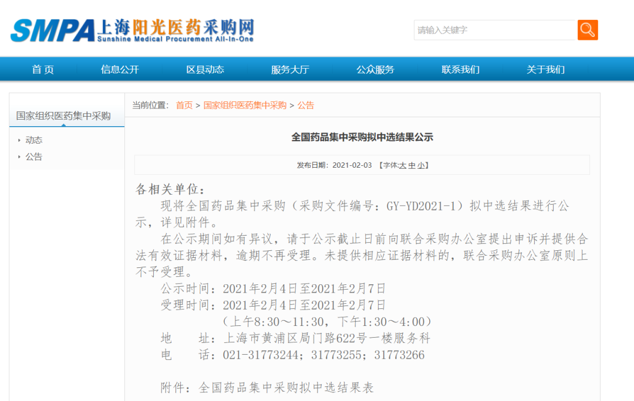Open 联系我们 in the navigation bar
Screen dimensions: 634x401
point(460,69)
